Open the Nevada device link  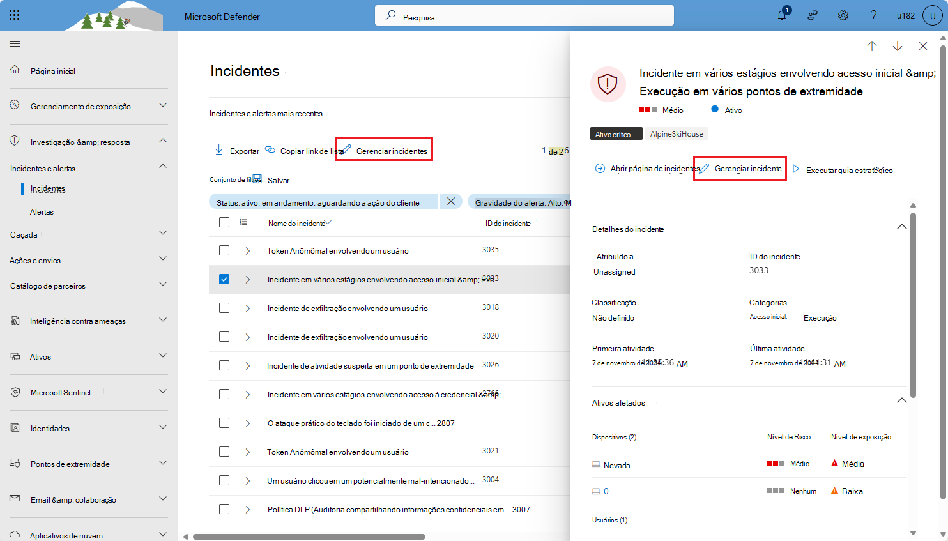[x=616, y=464]
